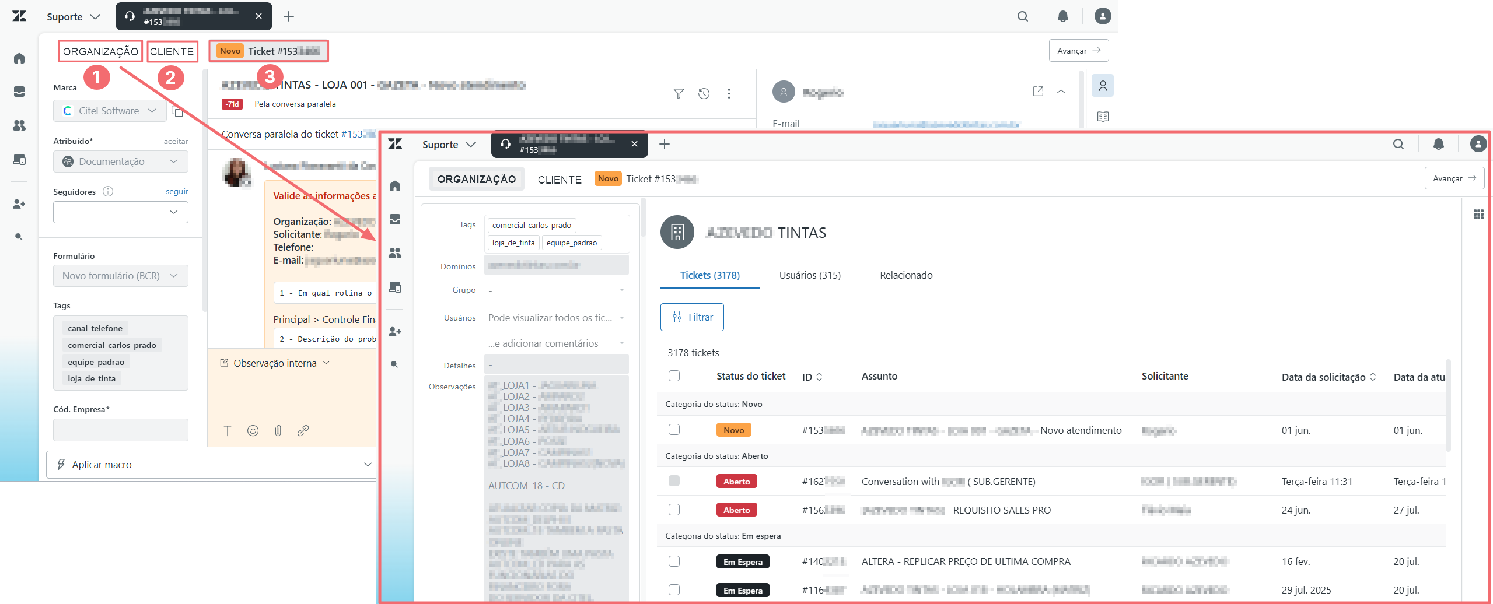Image resolution: width=1493 pixels, height=604 pixels.
Task: Sort by Data da solicitação column
Action: coord(1328,377)
